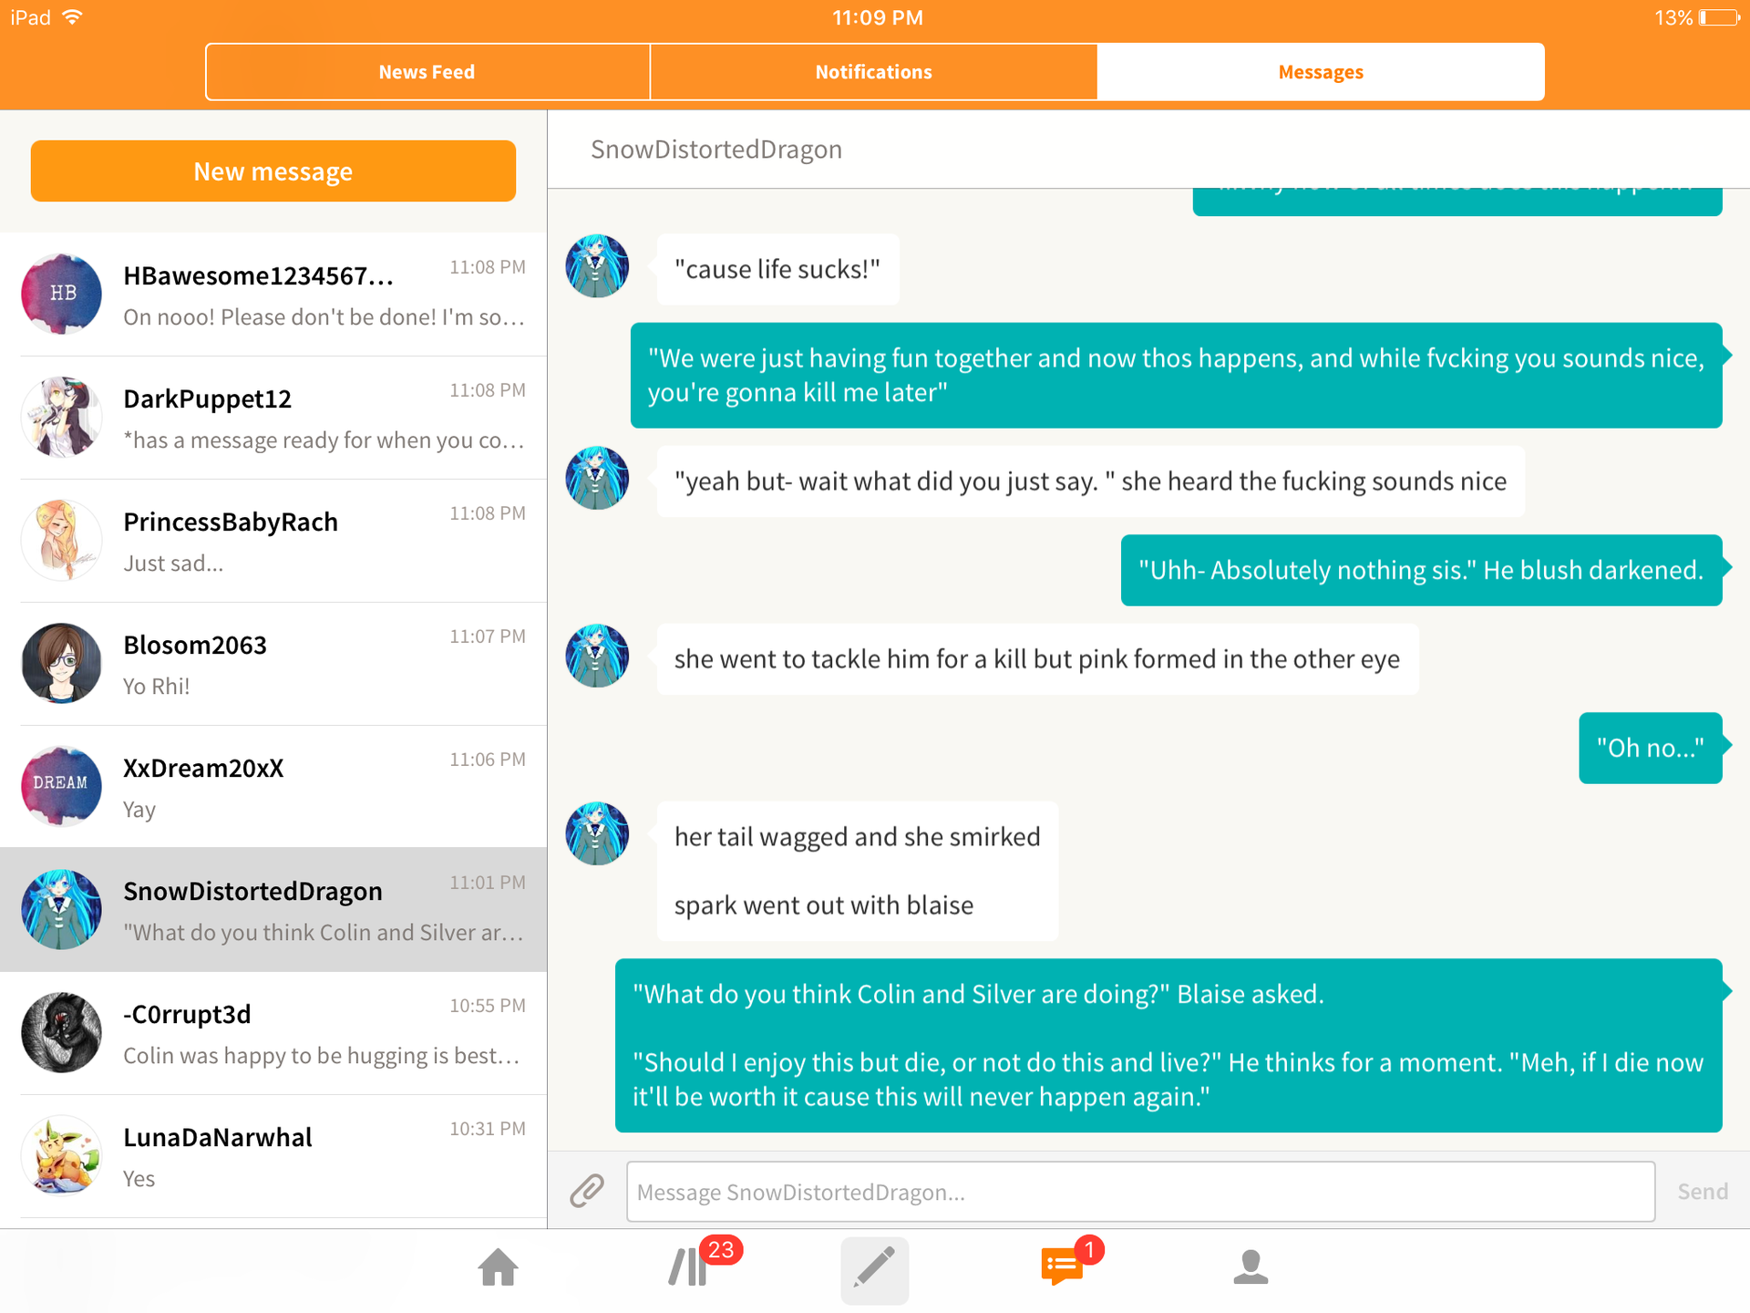Switch to the Notifications tab
The width and height of the screenshot is (1750, 1313).
[x=873, y=72]
